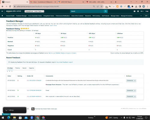Open the TrustedEcom United States account selector
Viewport: 150px width, 120px height.
(x=34, y=11)
